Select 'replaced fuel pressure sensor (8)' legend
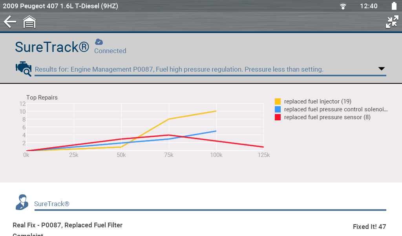 coord(327,117)
